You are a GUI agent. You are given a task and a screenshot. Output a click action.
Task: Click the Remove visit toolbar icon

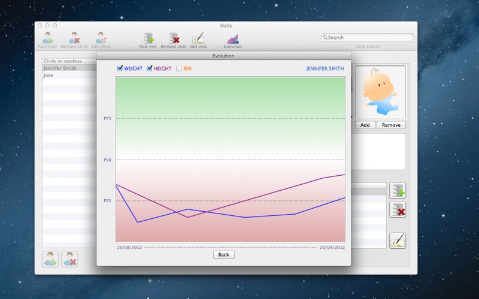click(173, 38)
